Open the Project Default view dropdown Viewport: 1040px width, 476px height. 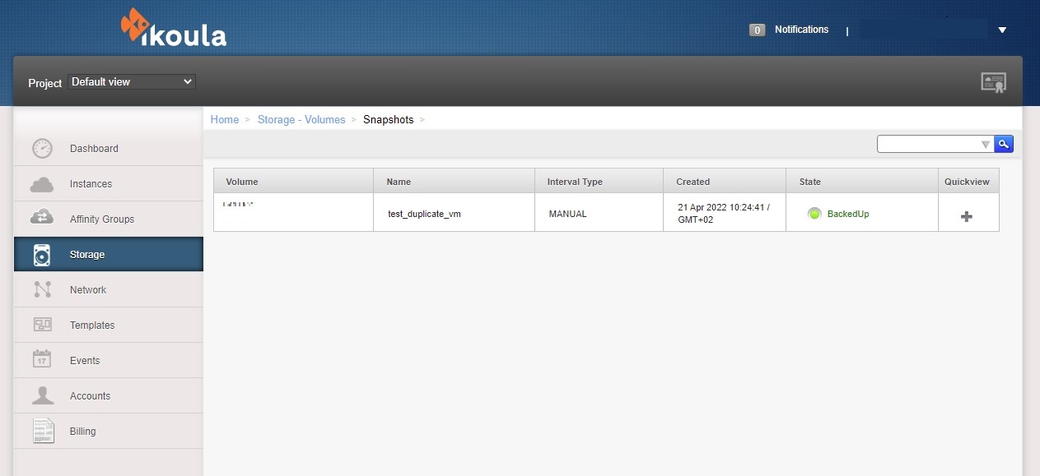pyautogui.click(x=132, y=81)
